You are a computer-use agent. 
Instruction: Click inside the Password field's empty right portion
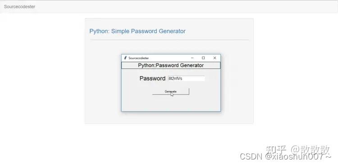click(194, 78)
